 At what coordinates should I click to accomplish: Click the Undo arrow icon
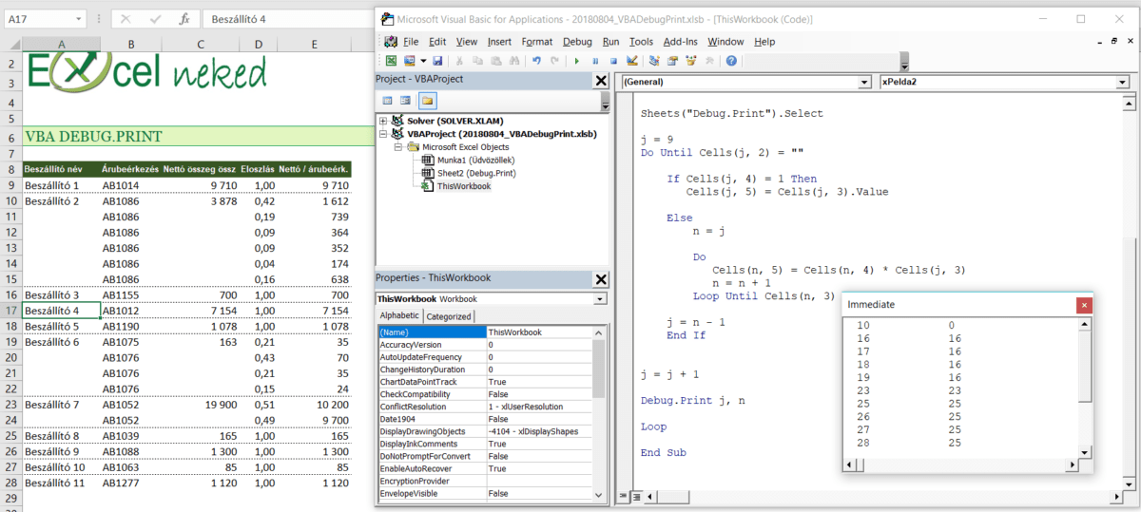(537, 61)
